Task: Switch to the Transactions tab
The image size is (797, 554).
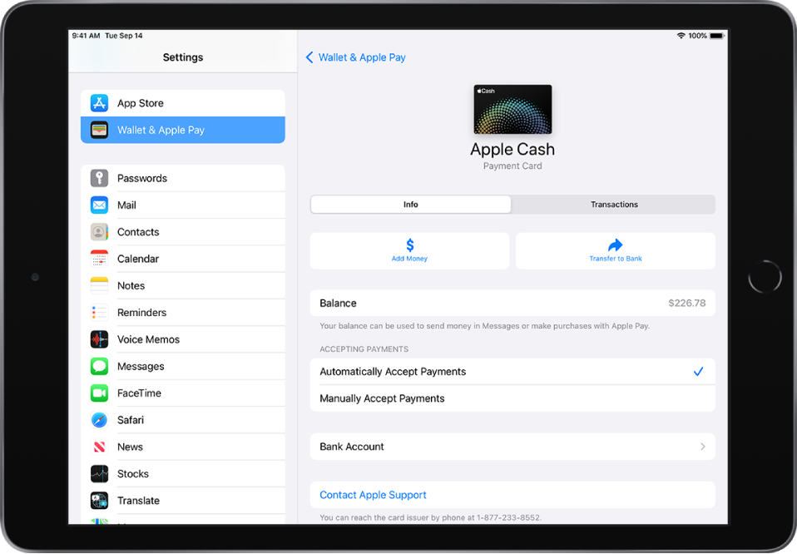Action: pyautogui.click(x=613, y=205)
